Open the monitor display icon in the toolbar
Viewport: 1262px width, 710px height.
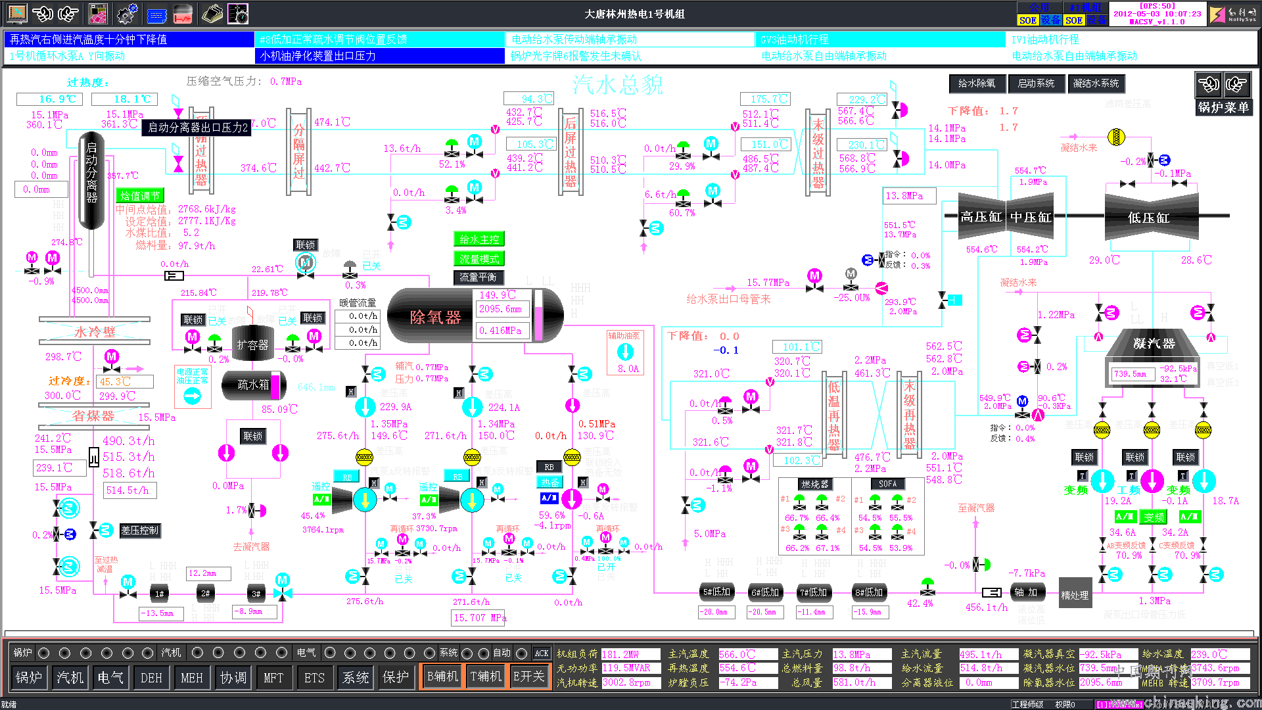pyautogui.click(x=16, y=13)
